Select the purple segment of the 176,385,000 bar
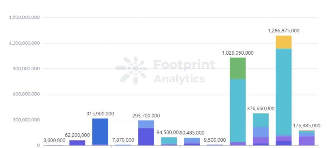 coord(306,141)
